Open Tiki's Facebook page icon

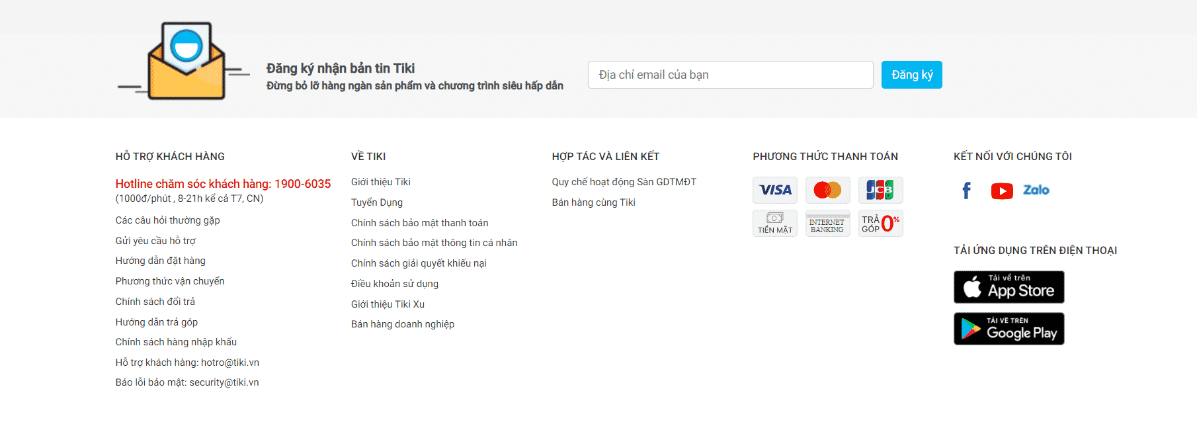point(966,191)
